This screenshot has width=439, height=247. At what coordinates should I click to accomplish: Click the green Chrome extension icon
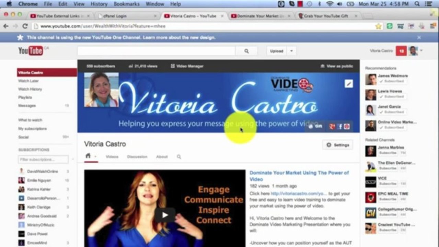pos(390,26)
